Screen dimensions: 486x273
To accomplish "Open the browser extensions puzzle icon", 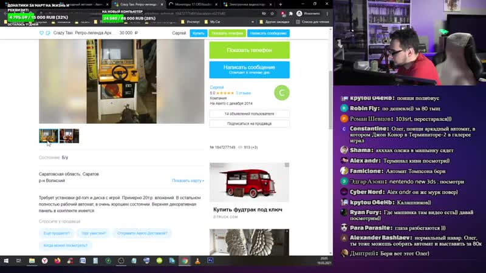I will pyautogui.click(x=291, y=13).
